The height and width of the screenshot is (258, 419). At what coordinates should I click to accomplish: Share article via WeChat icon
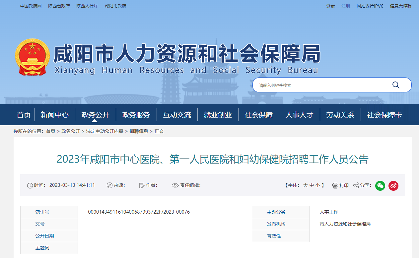380,185
